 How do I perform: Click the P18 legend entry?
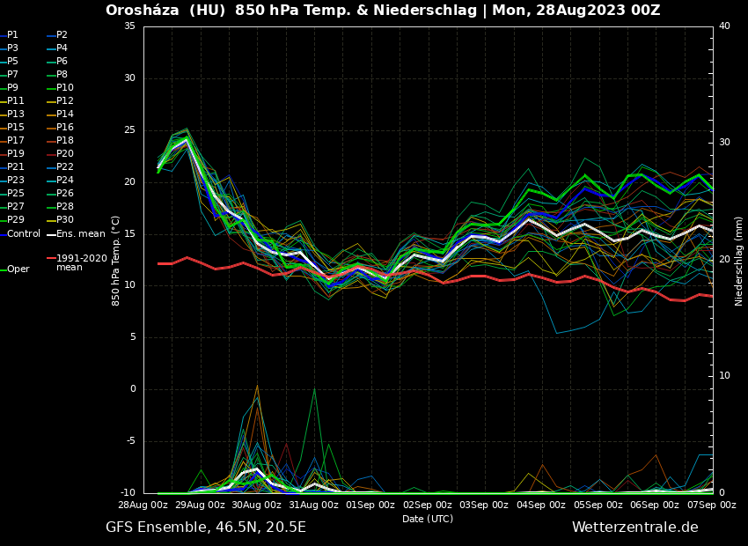click(x=65, y=141)
